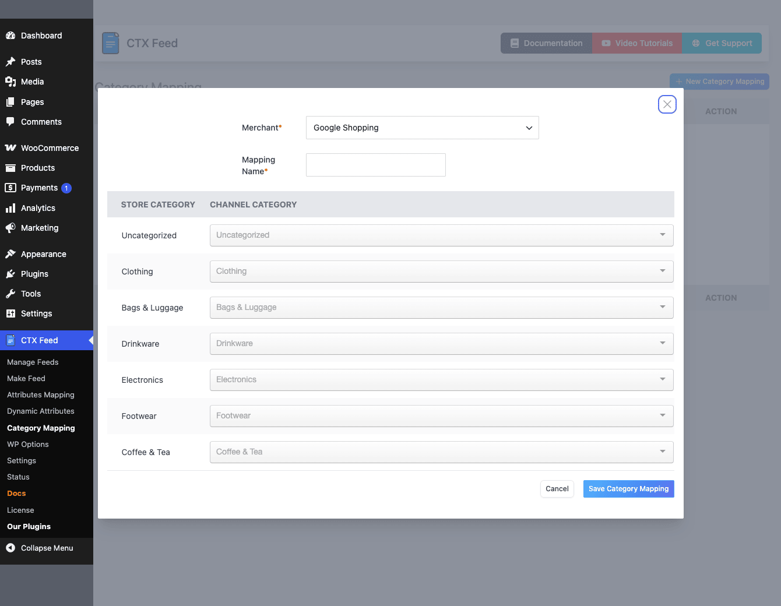Open License submenu item

tap(20, 510)
